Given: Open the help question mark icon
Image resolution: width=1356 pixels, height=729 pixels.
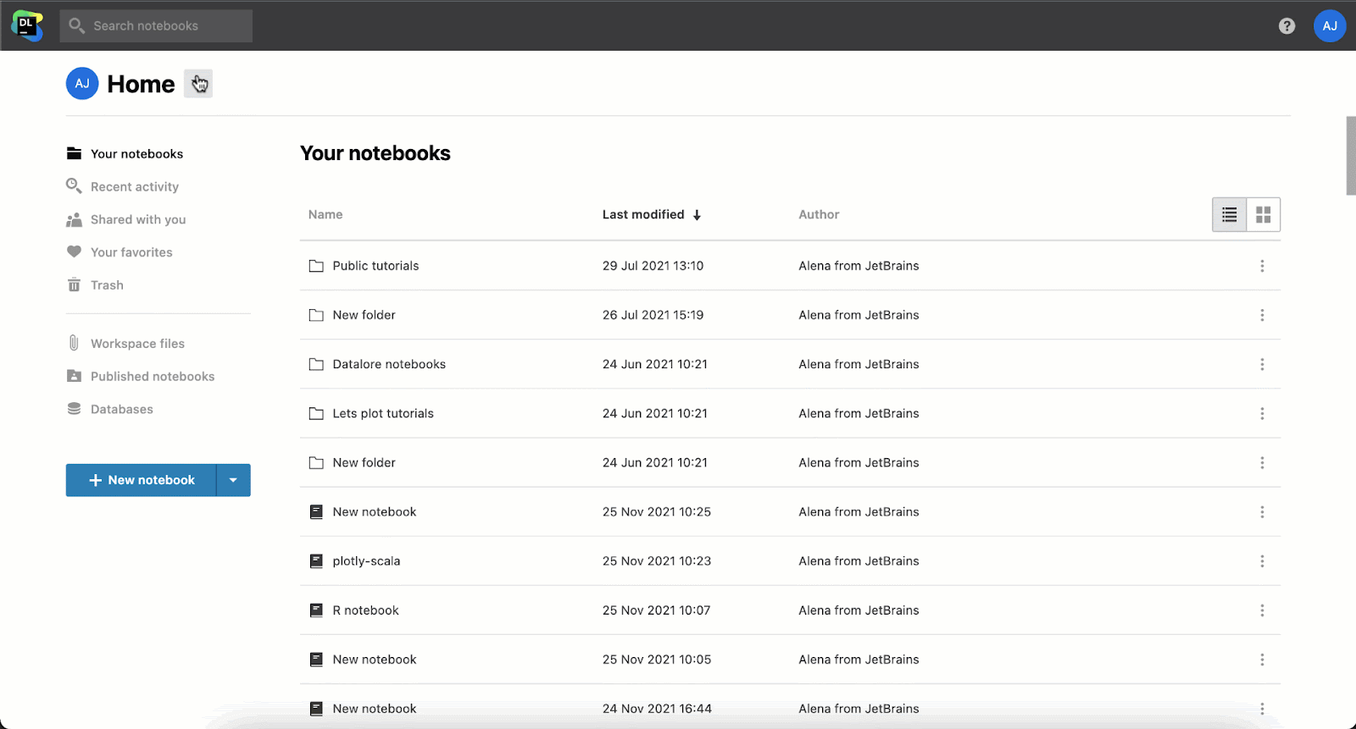Looking at the screenshot, I should tap(1287, 26).
